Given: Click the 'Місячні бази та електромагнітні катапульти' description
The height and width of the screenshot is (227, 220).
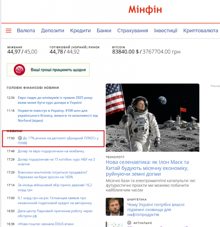Looking at the screenshot, I should (x=151, y=185).
